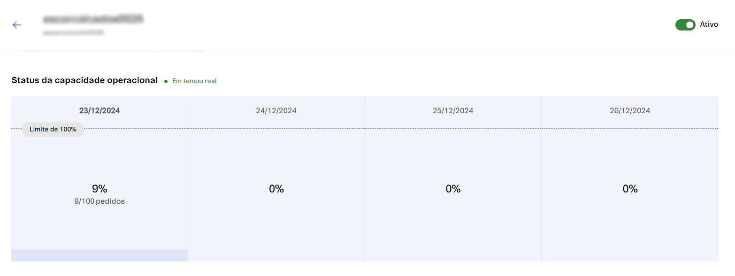Click the filled capacity bar for 23/12/2024
The height and width of the screenshot is (276, 735).
click(x=100, y=255)
